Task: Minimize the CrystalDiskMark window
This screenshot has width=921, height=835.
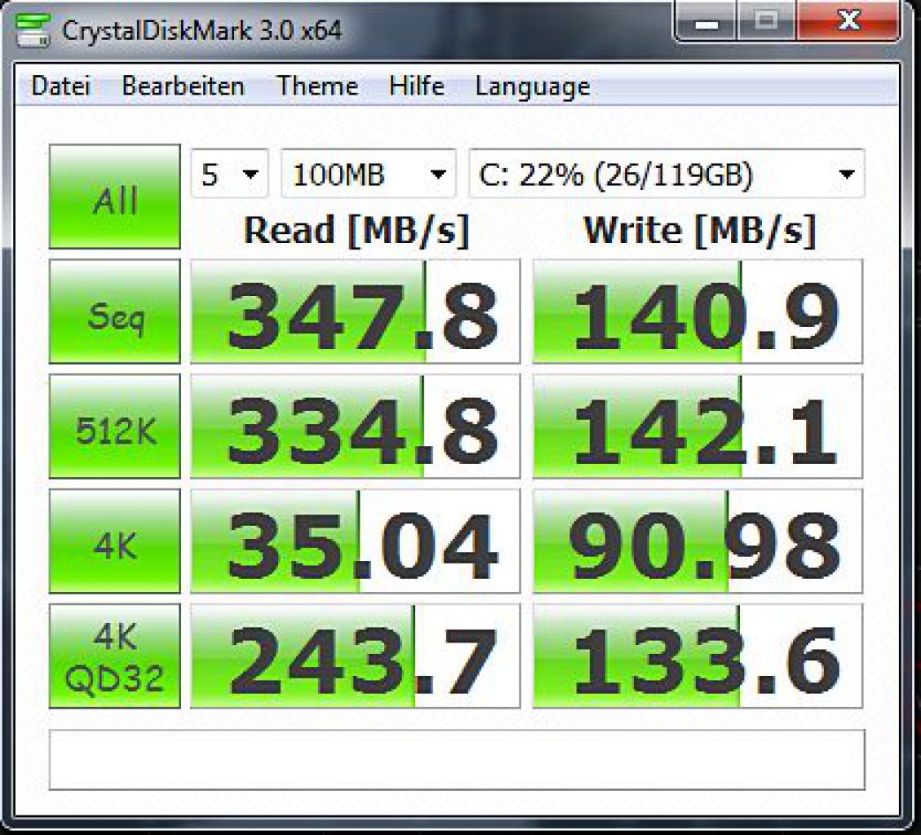Action: [x=706, y=24]
